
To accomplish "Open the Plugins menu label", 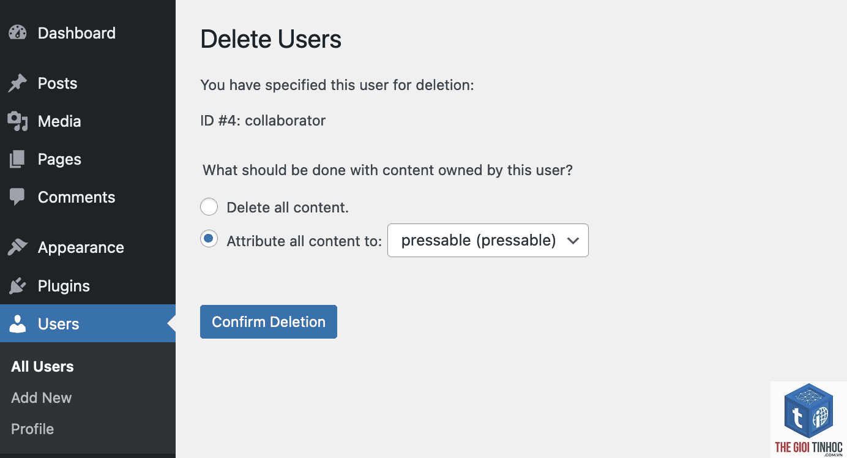I will pos(64,286).
